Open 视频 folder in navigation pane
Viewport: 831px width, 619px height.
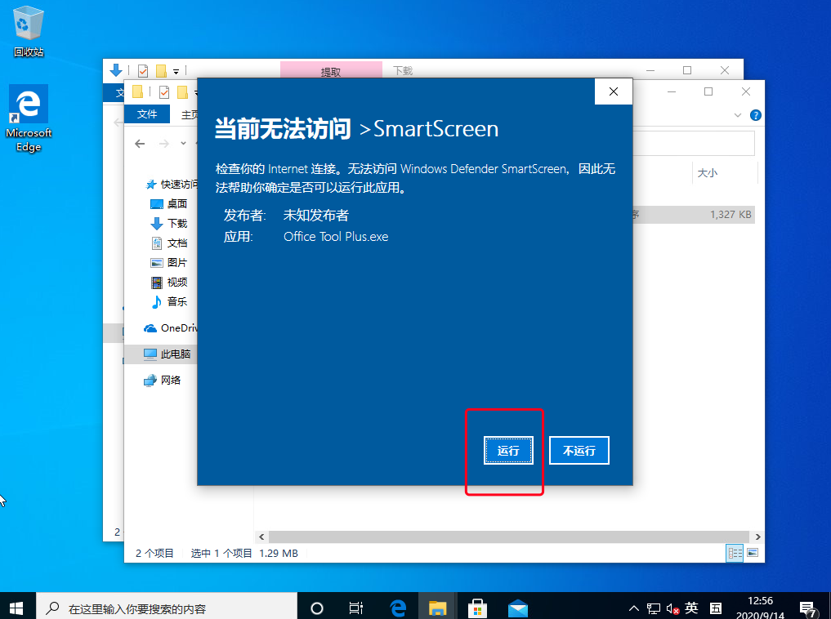tap(169, 283)
